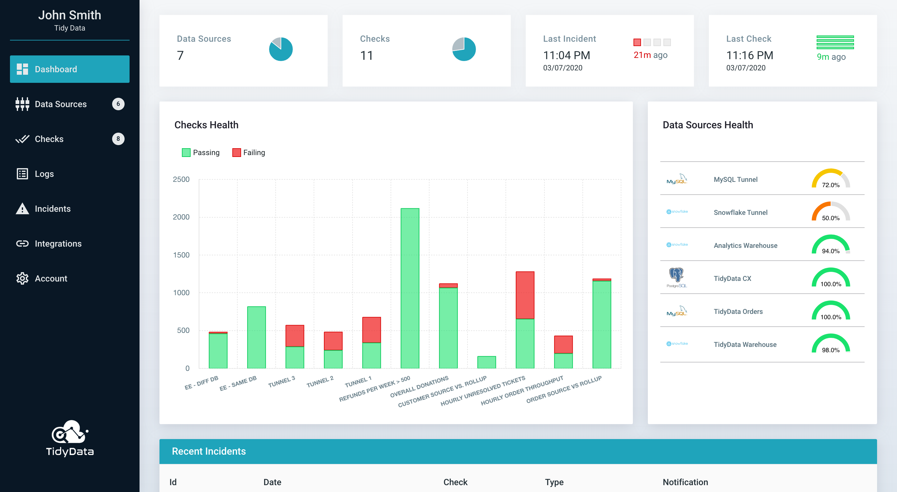The image size is (897, 492).
Task: Toggle the Failing legend item in chart
Action: pos(249,153)
